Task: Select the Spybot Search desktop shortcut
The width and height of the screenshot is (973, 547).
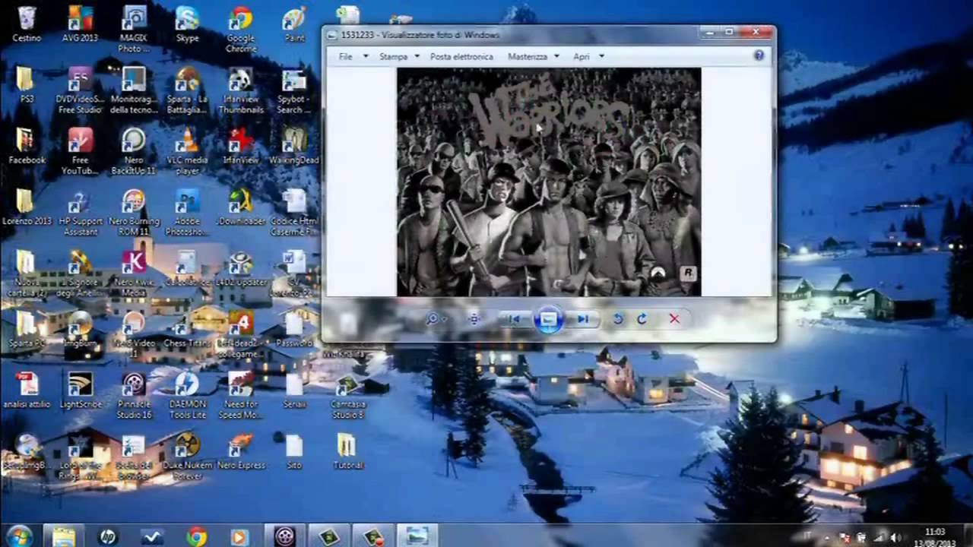Action: tap(294, 91)
